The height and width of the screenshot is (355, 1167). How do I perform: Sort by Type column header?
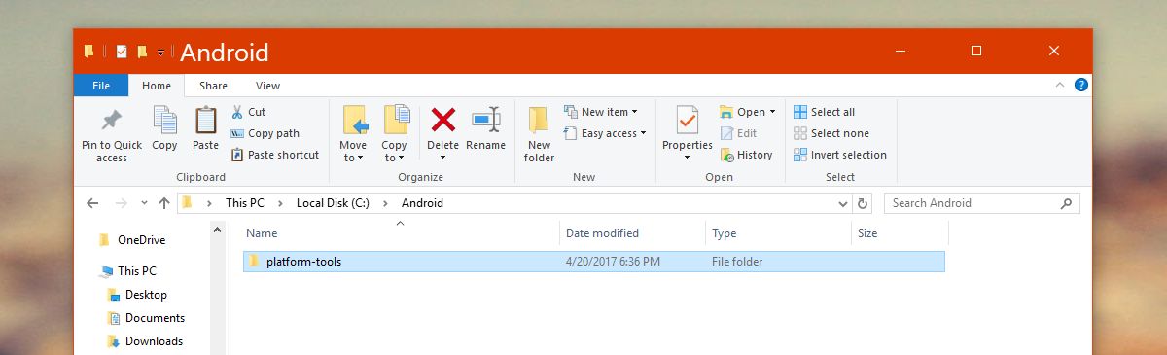coord(778,233)
